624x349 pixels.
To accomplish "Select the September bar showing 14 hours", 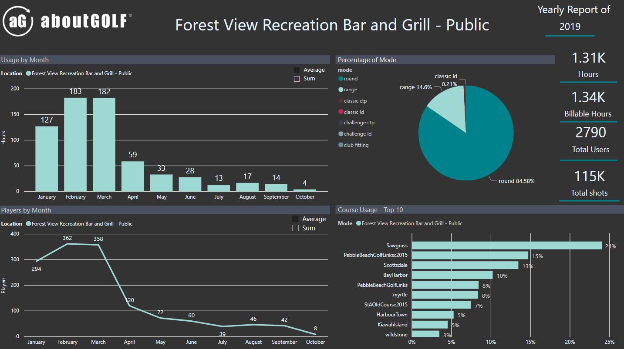I will [276, 188].
